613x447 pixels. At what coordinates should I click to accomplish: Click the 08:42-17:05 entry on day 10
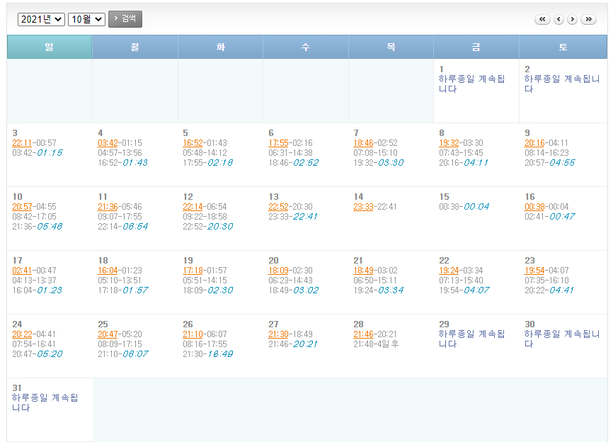pyautogui.click(x=34, y=217)
